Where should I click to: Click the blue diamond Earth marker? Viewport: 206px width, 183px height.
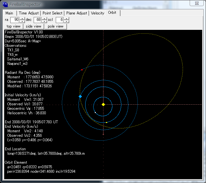point(80,96)
